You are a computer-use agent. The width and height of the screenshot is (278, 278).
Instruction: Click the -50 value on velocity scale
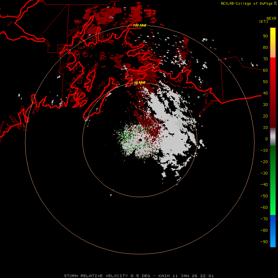pos(264,196)
